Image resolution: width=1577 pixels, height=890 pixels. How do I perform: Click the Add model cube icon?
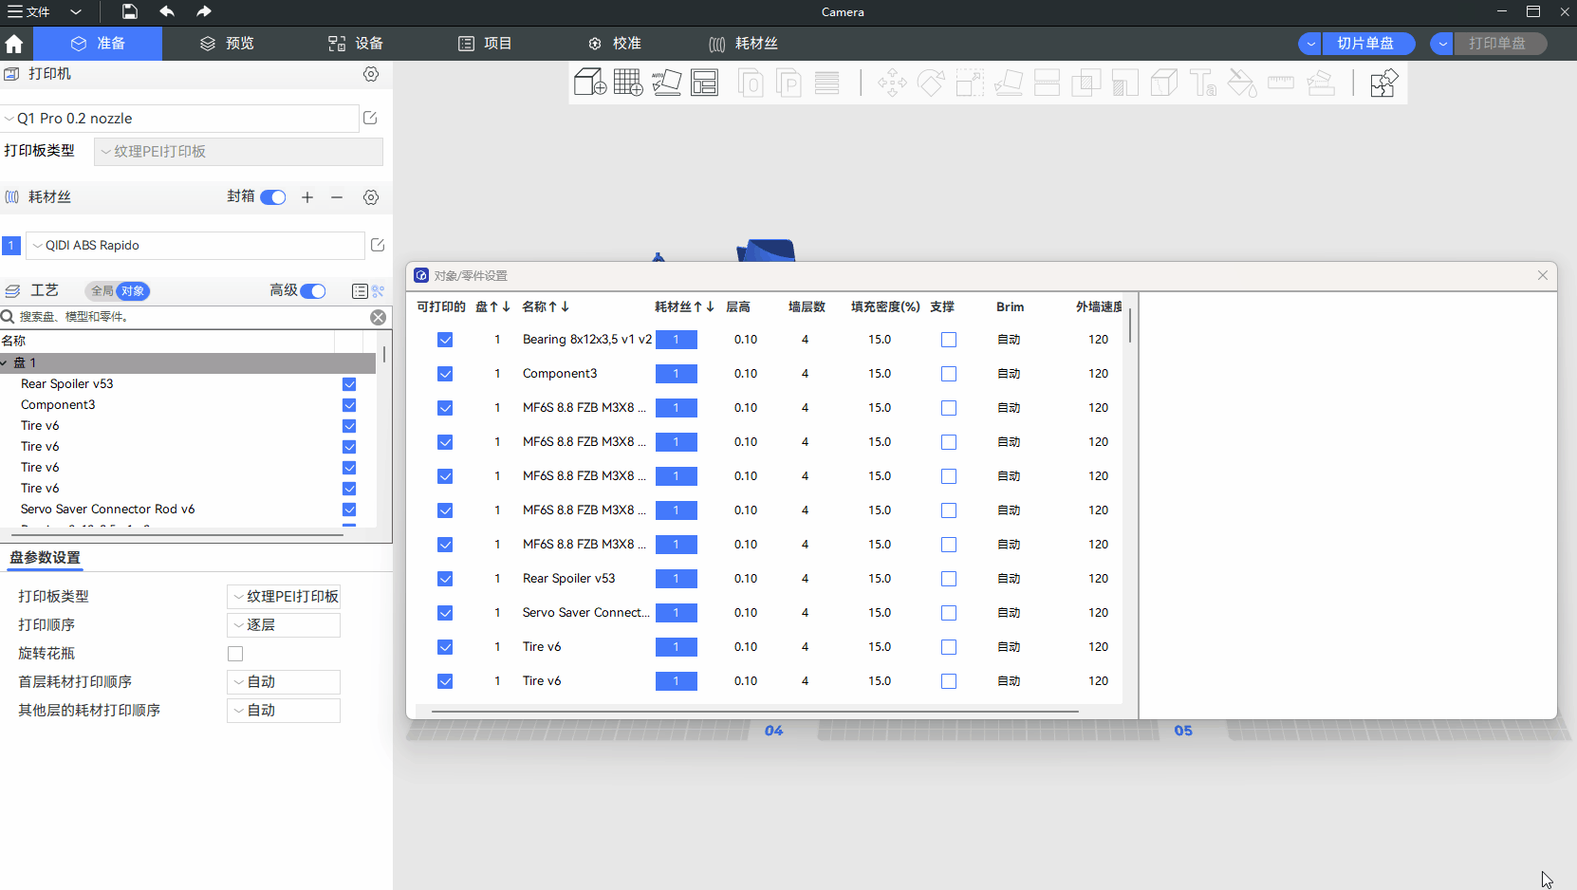click(x=589, y=83)
